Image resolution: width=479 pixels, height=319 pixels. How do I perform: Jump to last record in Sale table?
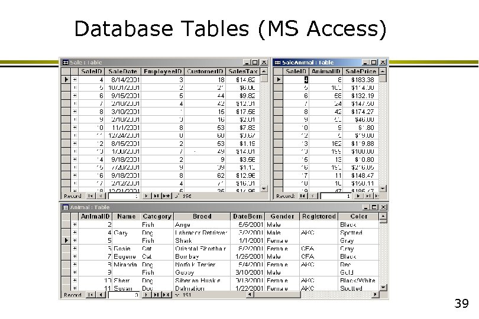tap(156, 196)
